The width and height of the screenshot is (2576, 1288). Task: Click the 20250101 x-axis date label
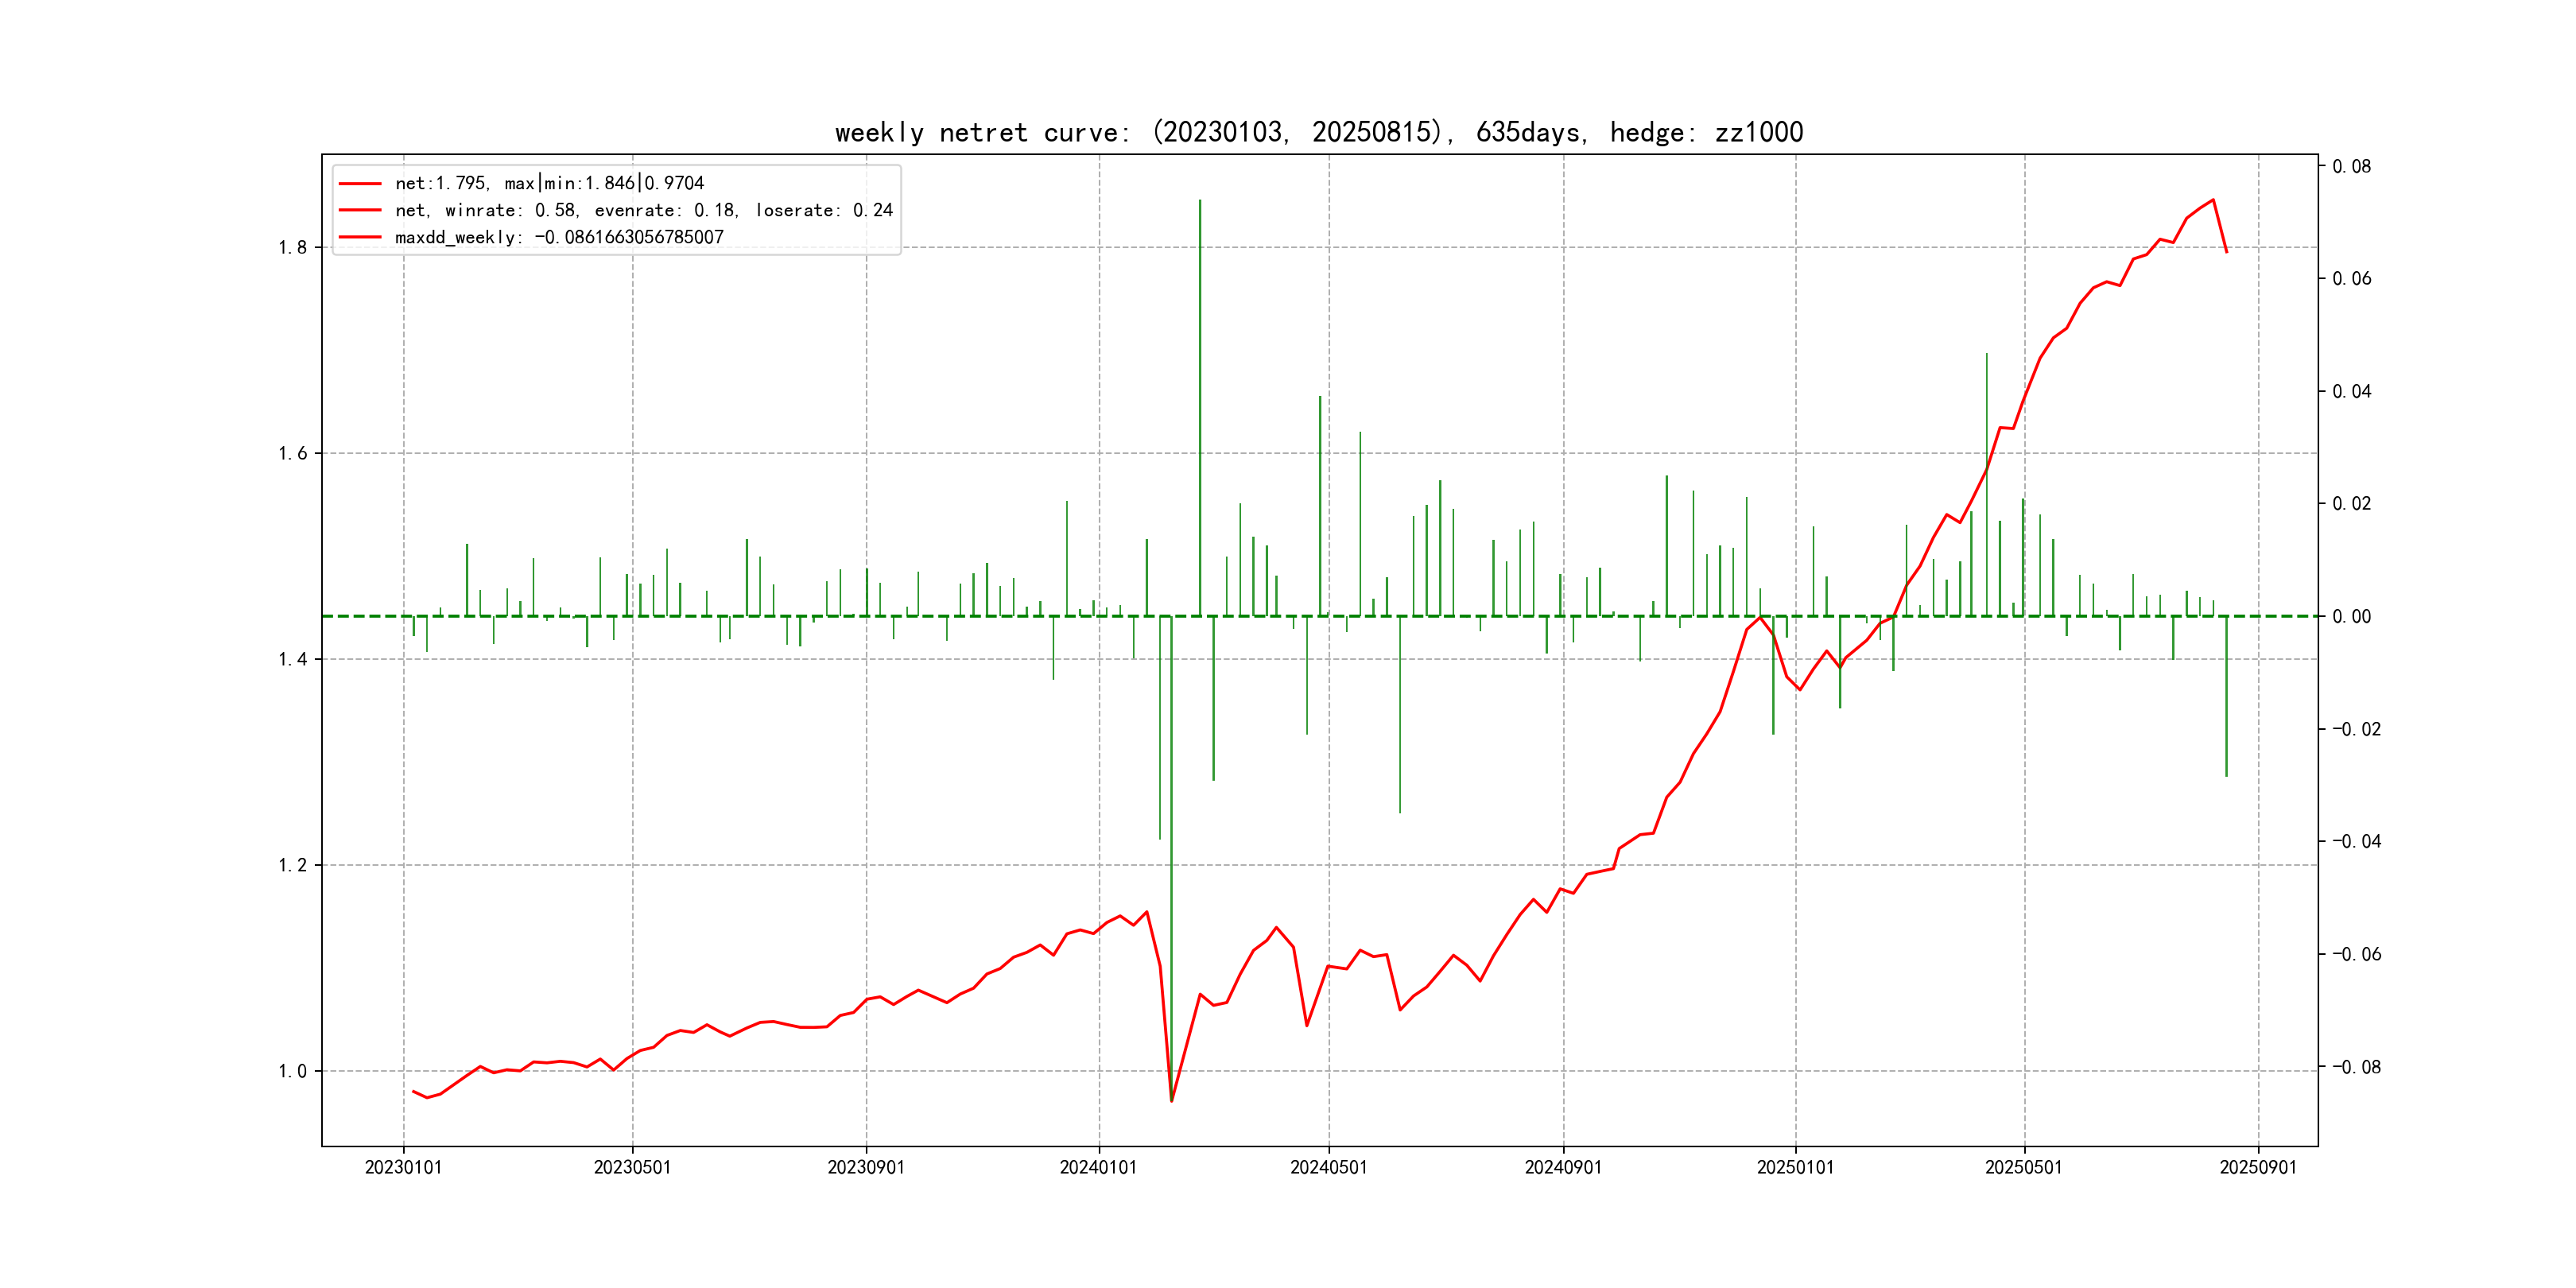click(1795, 1167)
